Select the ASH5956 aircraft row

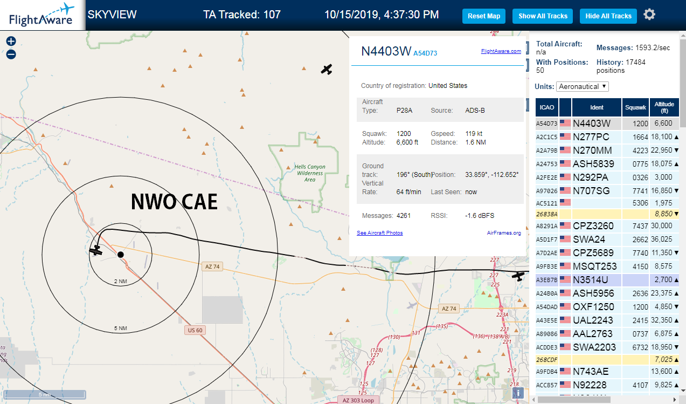point(607,293)
